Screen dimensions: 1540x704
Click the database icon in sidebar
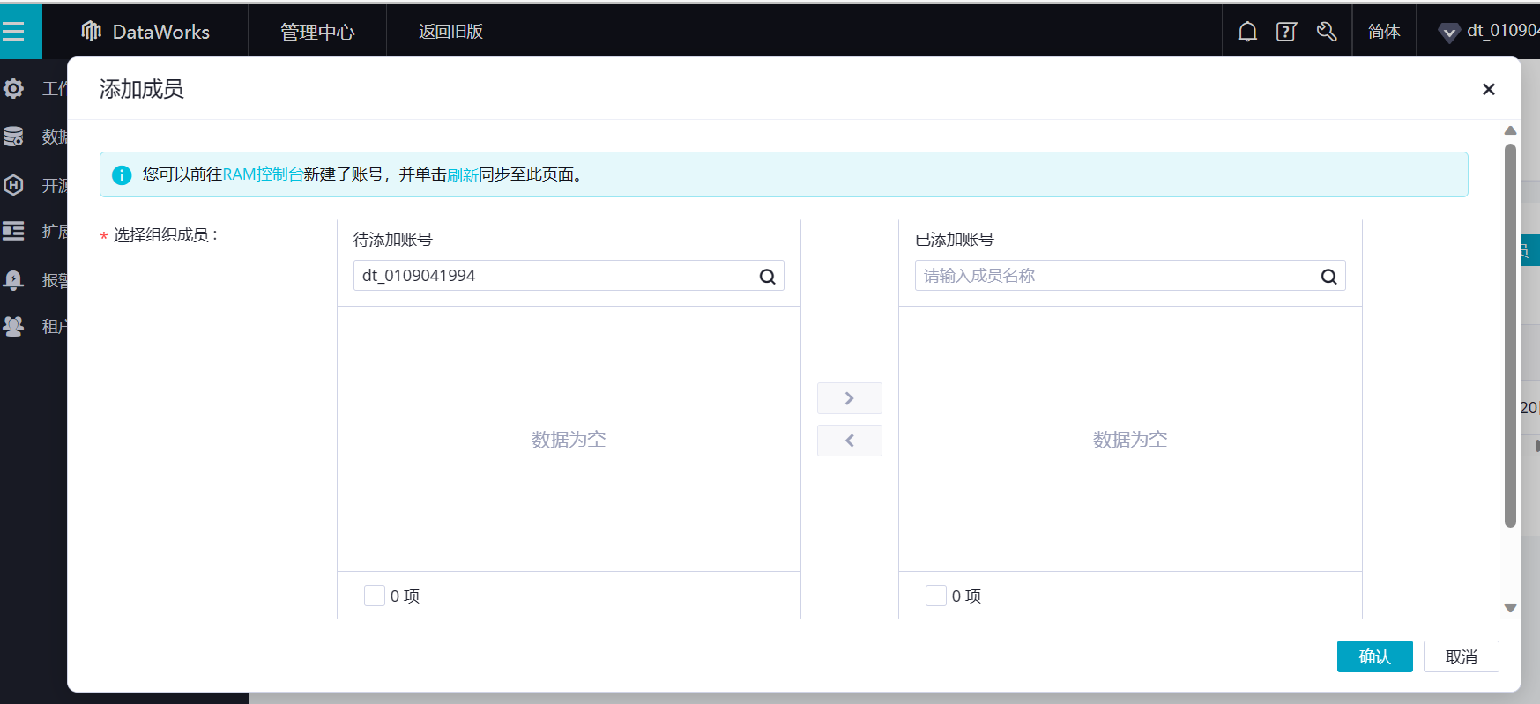13,137
